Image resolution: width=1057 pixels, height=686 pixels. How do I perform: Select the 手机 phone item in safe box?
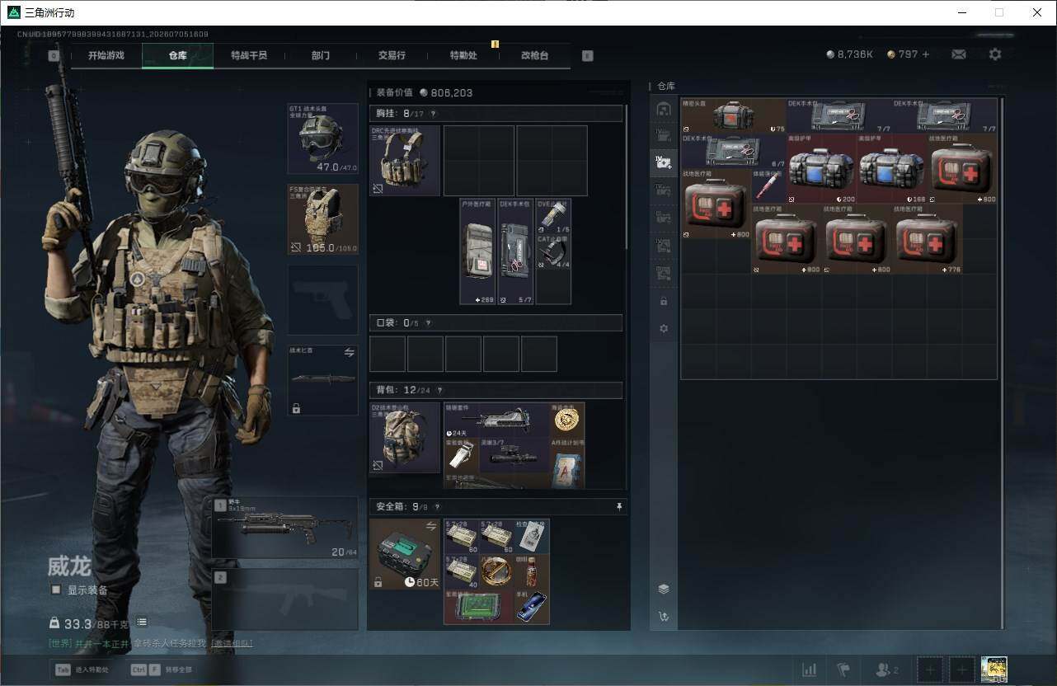click(532, 607)
